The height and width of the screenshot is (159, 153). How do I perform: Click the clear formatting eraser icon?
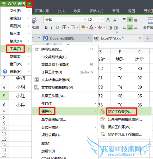click(x=100, y=27)
